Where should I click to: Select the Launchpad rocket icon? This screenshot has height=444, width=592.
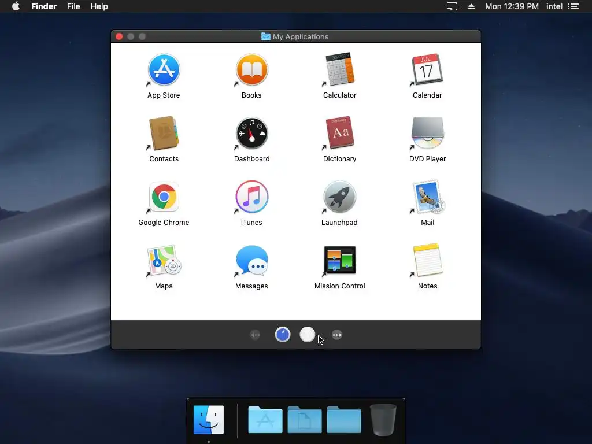click(x=340, y=197)
